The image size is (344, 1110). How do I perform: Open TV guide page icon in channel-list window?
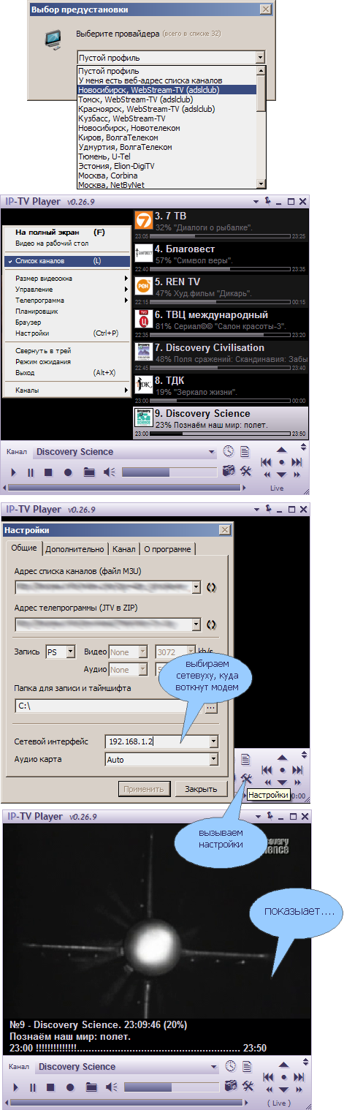(245, 452)
